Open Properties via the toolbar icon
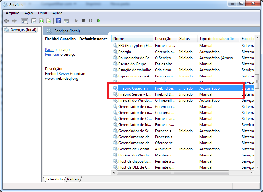Screen dimensions: 263x192 pyautogui.click(x=34, y=21)
